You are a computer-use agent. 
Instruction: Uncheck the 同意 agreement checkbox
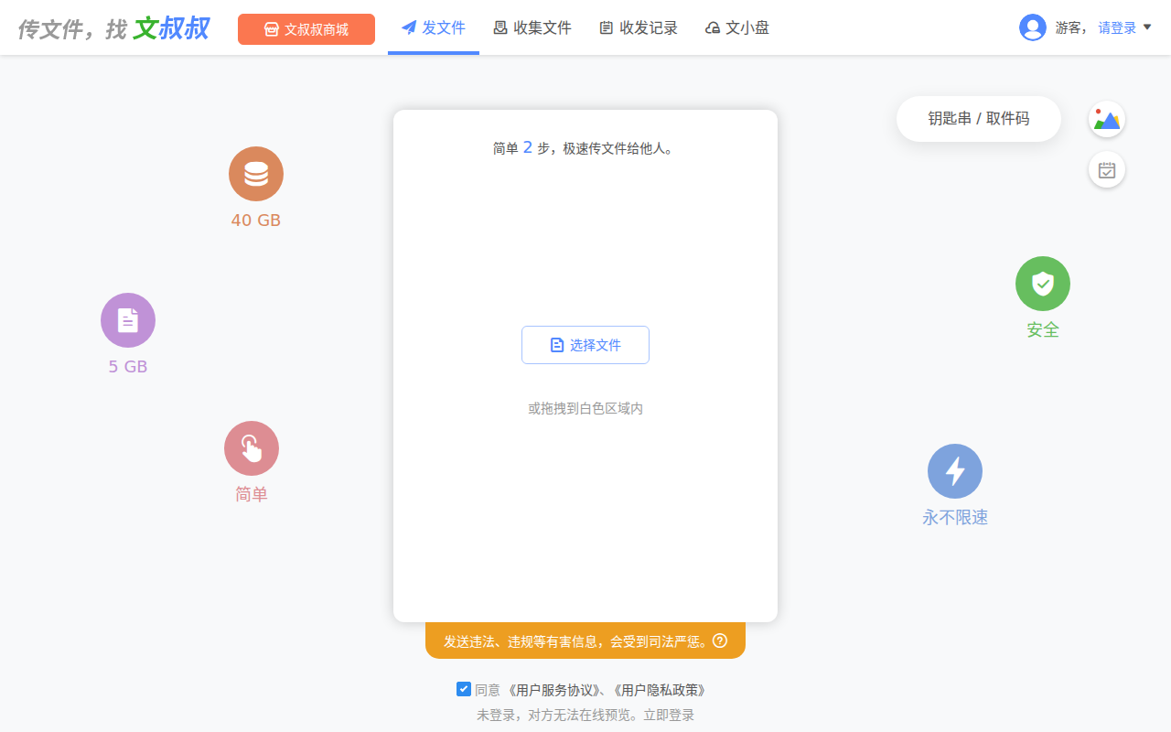pyautogui.click(x=464, y=689)
